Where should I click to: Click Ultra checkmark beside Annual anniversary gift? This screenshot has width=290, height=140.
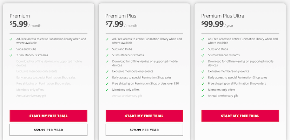pos(203,96)
